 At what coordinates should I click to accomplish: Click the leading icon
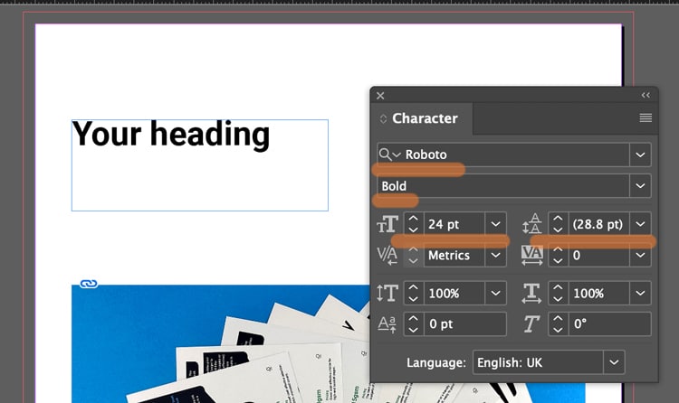(531, 223)
